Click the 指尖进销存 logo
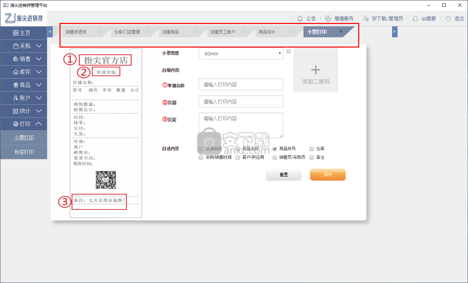This screenshot has height=283, width=468. pos(24,18)
